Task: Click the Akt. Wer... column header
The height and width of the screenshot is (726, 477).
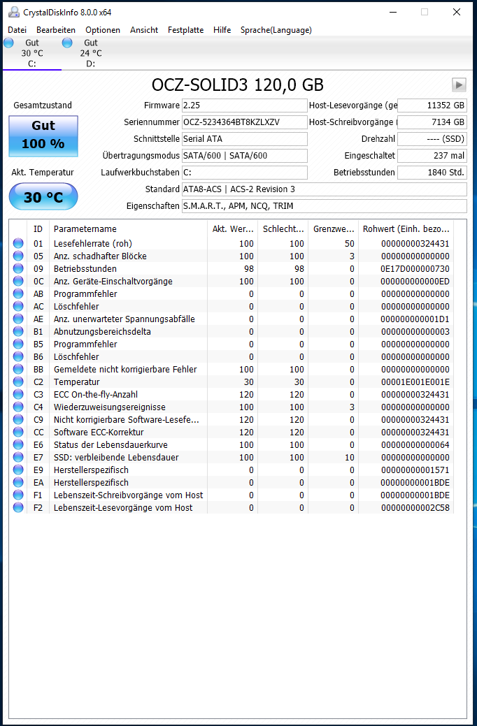Action: point(232,228)
